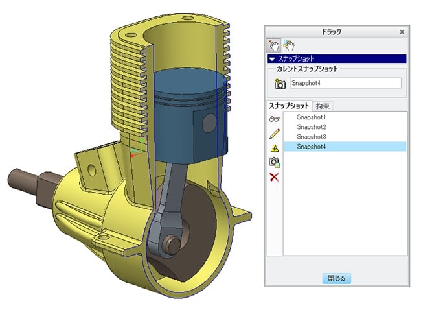Click the camera-with-drawing icon below the triangle

[x=274, y=162]
